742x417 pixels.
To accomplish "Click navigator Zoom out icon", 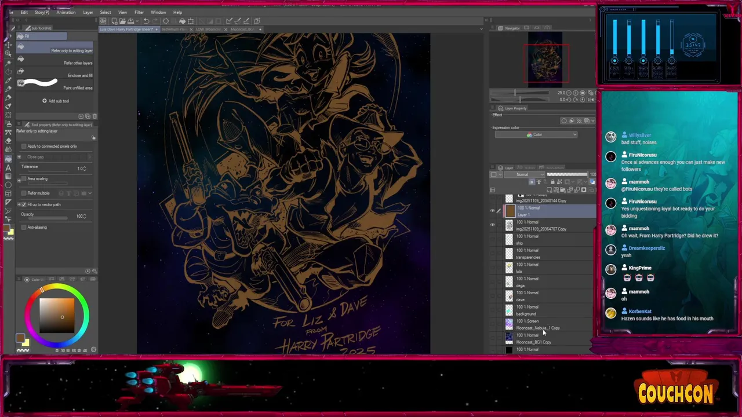I will (x=569, y=93).
